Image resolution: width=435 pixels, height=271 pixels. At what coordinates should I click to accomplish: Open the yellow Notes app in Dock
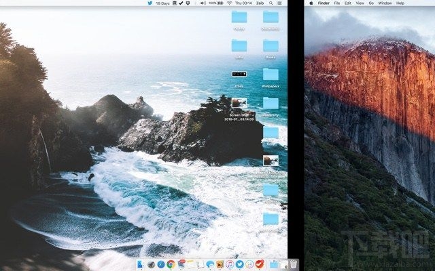click(x=190, y=265)
